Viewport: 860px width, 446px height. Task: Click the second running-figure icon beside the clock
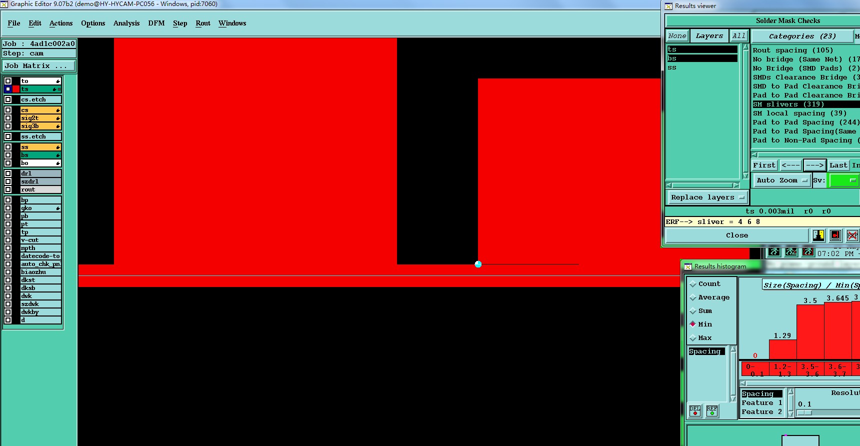click(791, 251)
